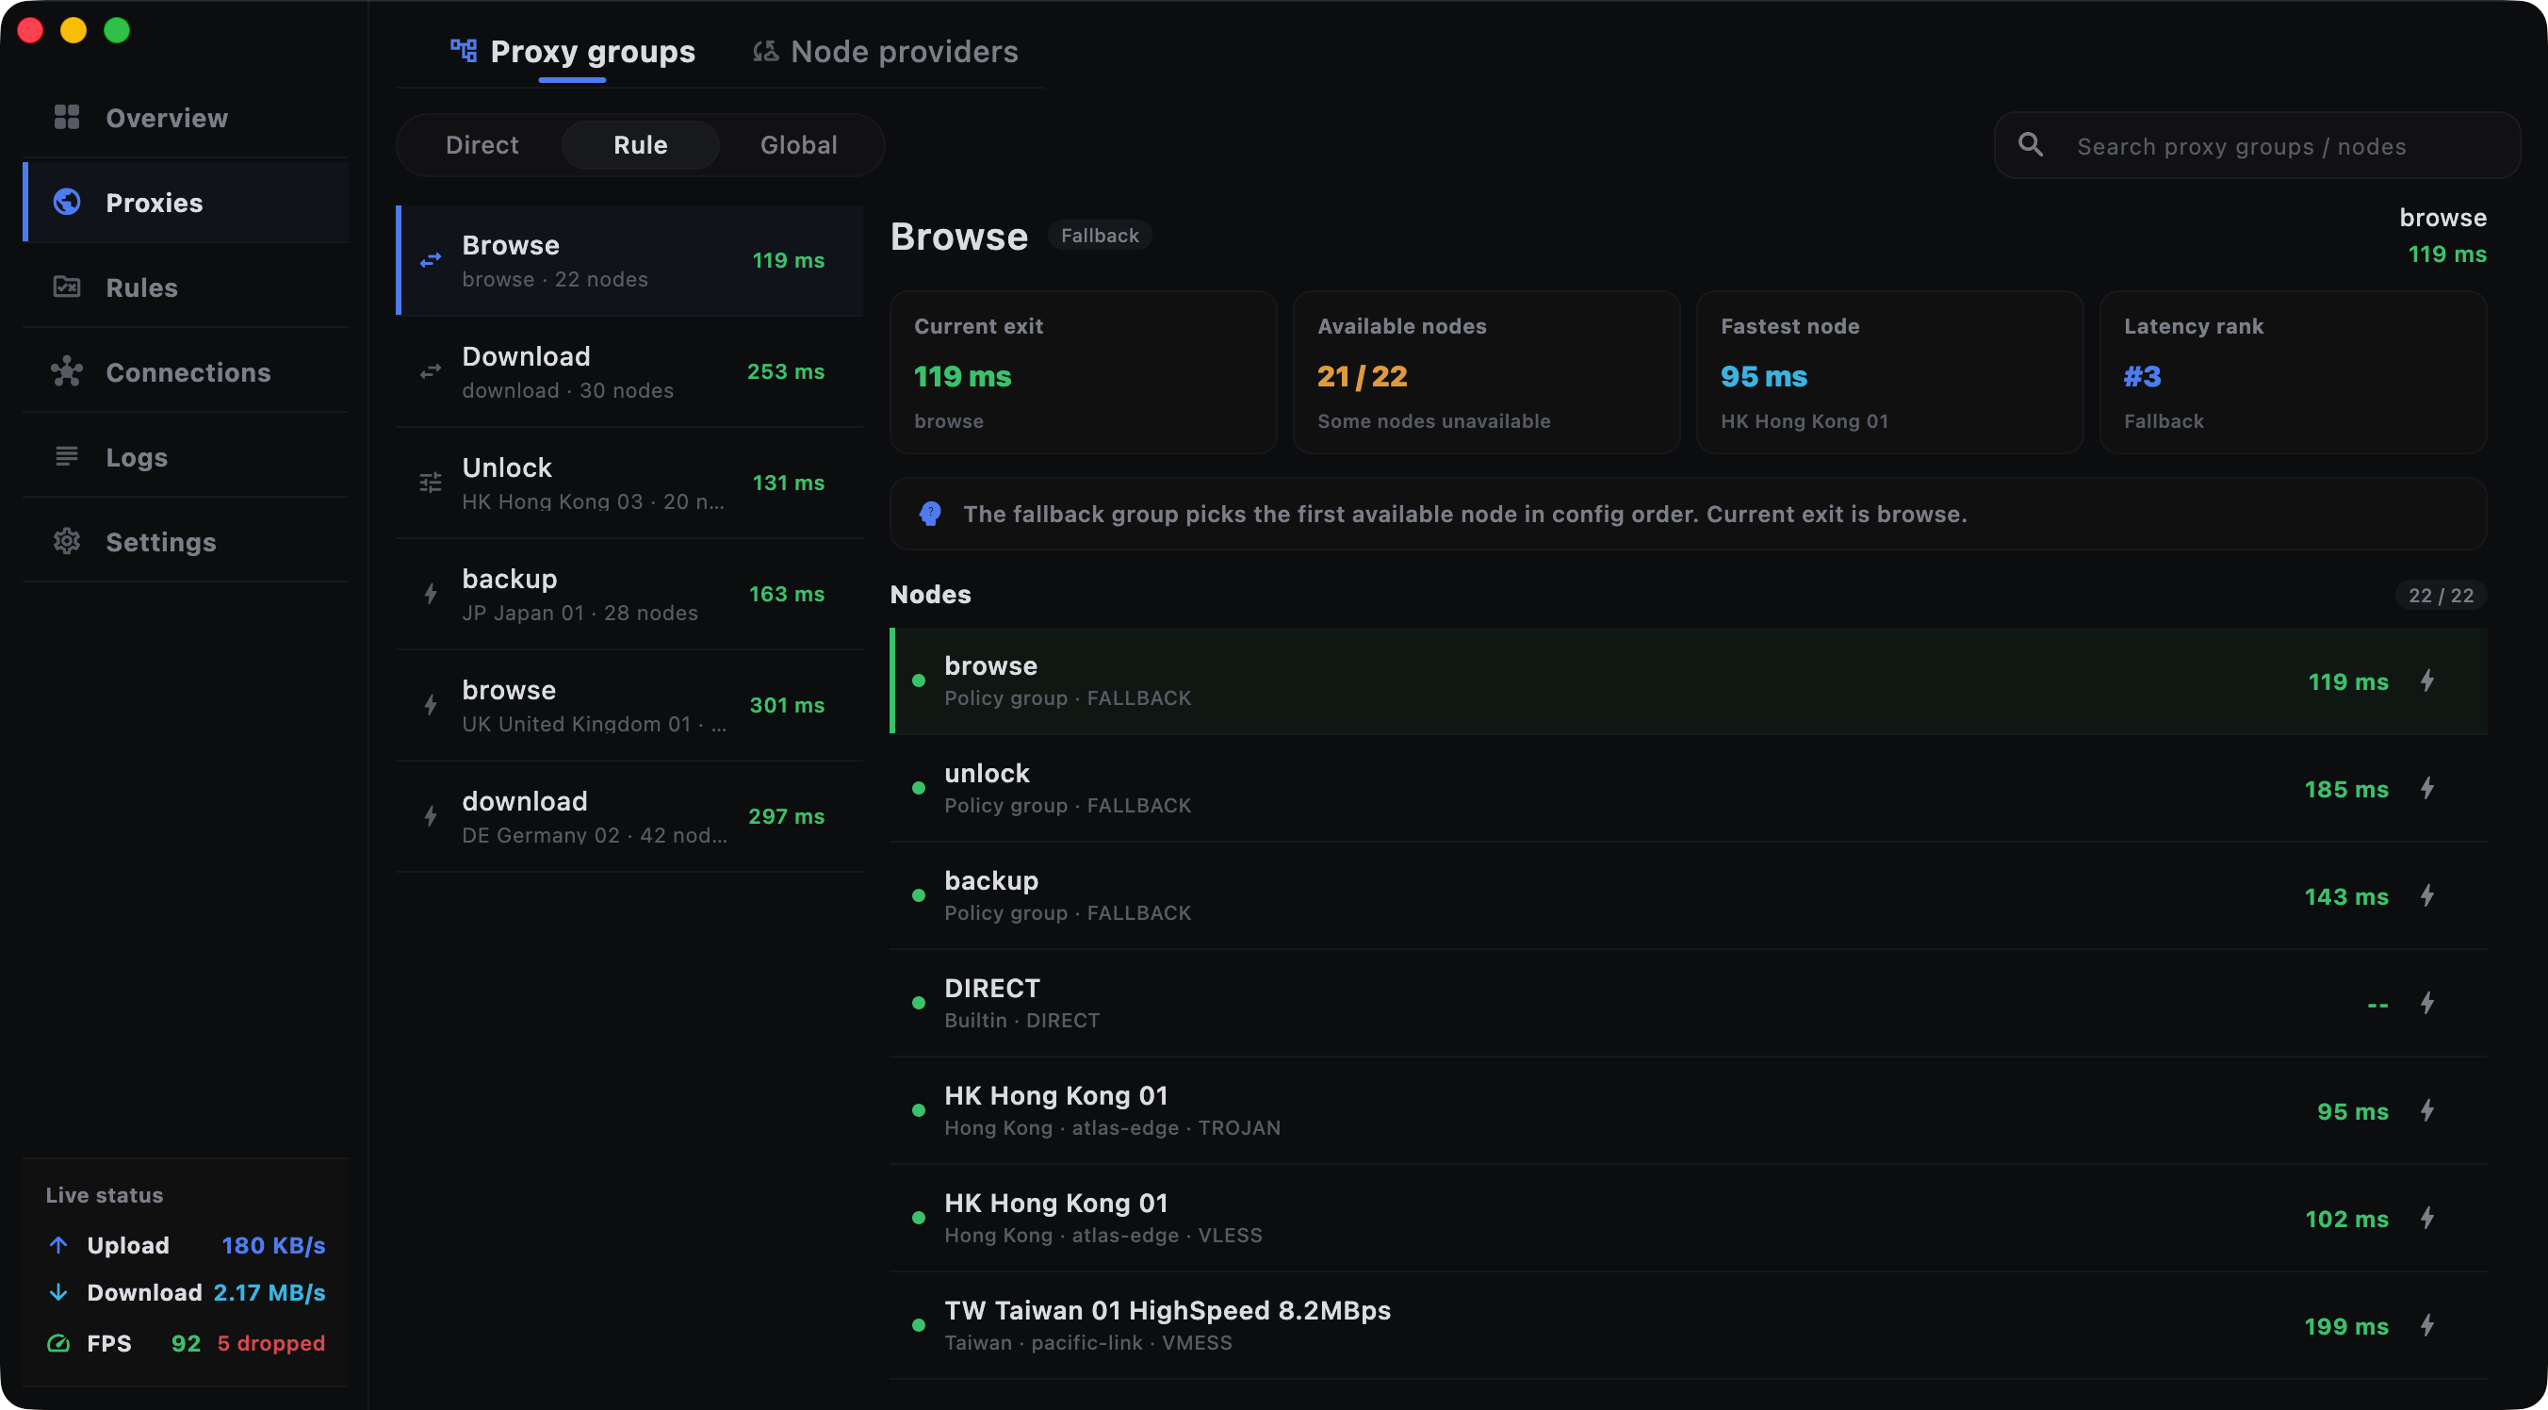This screenshot has height=1410, width=2548.
Task: Test latency of unlock node with bolt
Action: pyautogui.click(x=2427, y=789)
